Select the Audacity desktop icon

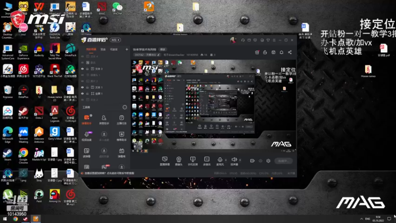pyautogui.click(x=39, y=50)
